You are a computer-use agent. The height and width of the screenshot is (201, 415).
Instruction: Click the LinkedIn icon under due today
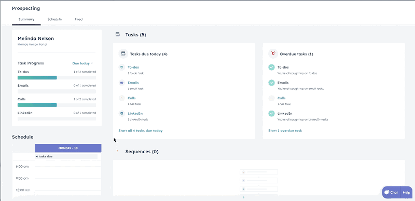(x=121, y=113)
